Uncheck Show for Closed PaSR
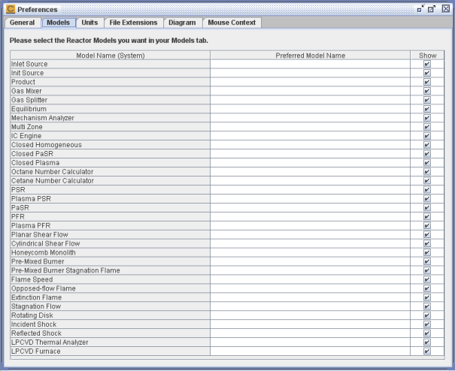Image resolution: width=455 pixels, height=371 pixels. click(x=427, y=154)
